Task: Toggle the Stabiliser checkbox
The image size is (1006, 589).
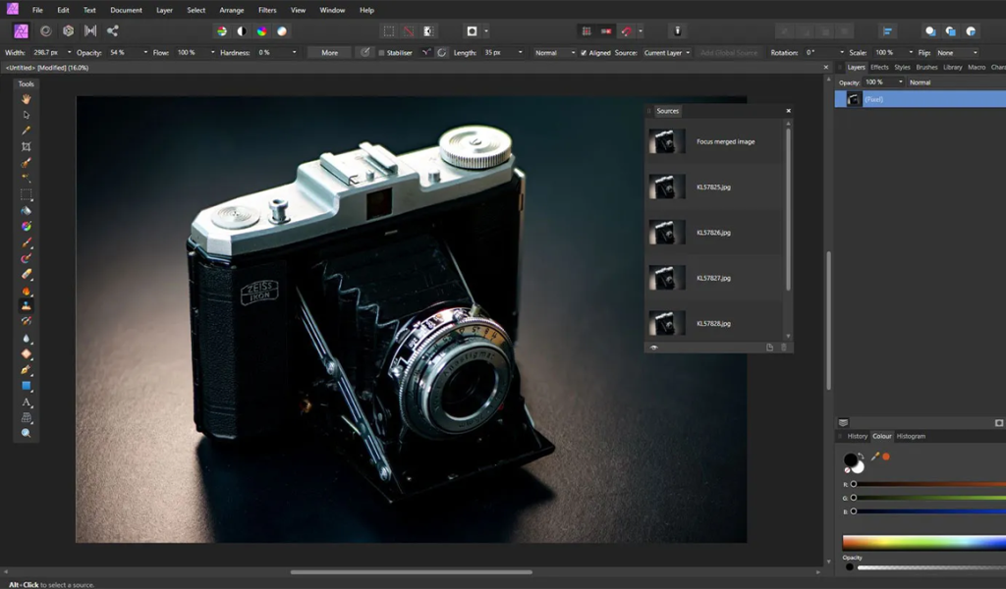Action: [x=382, y=53]
